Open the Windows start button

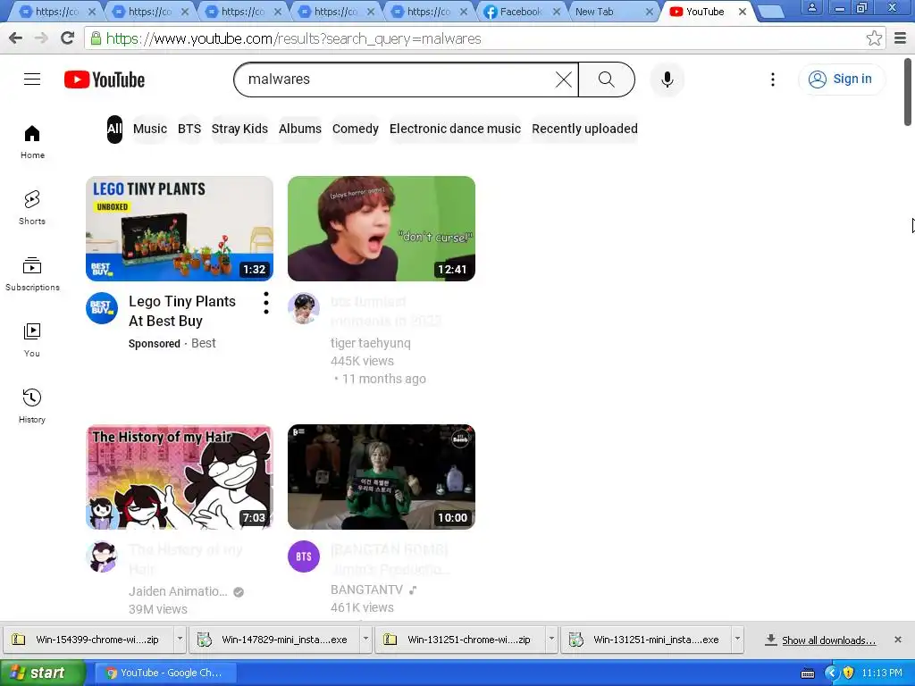(x=43, y=673)
